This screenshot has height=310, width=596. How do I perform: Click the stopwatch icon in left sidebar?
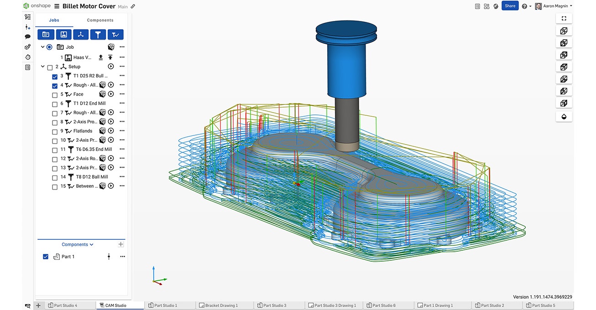click(x=27, y=57)
